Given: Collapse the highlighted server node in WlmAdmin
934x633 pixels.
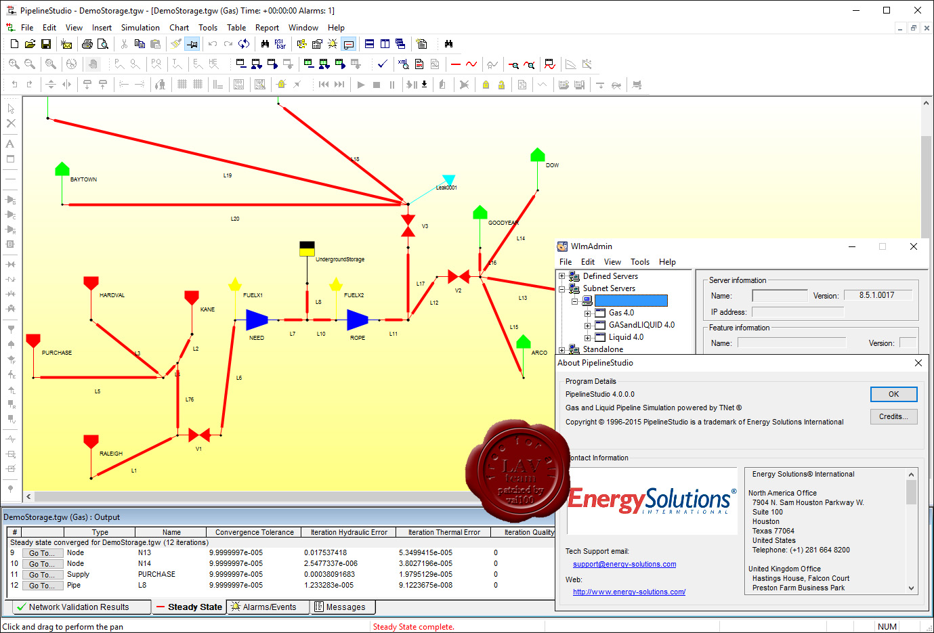Looking at the screenshot, I should pyautogui.click(x=574, y=301).
